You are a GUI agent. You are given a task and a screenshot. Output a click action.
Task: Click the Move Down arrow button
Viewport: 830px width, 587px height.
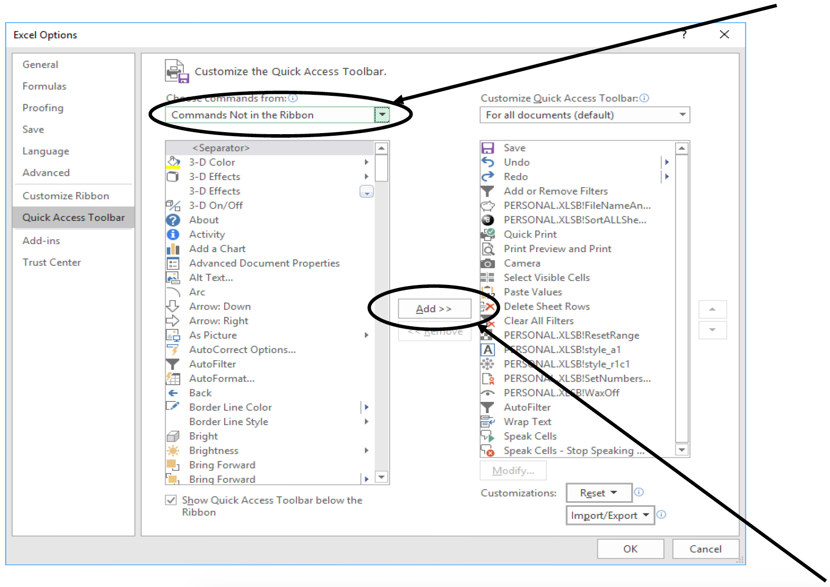[712, 330]
